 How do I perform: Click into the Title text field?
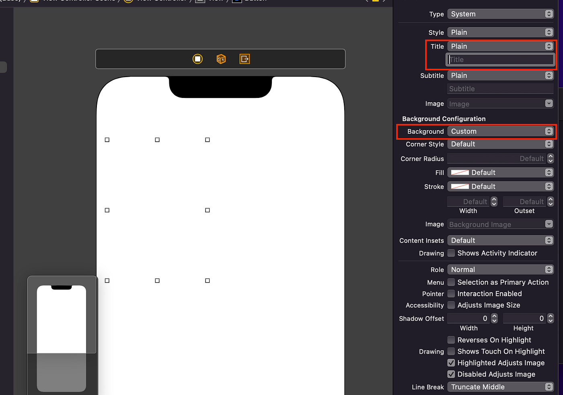click(x=500, y=59)
